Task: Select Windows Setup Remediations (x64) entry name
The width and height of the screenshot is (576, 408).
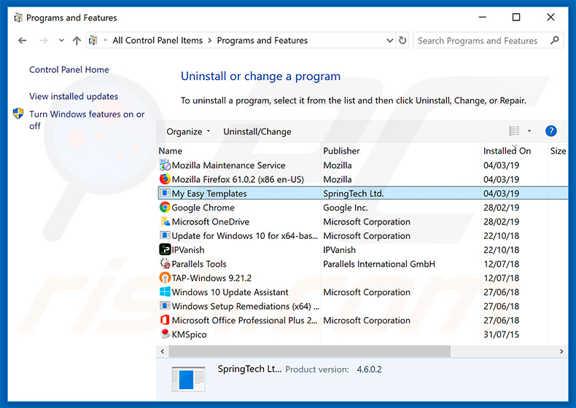Action: coord(246,306)
